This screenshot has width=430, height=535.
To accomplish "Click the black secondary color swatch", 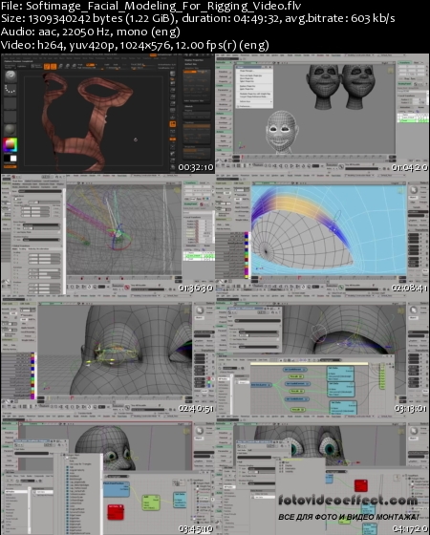I will point(7,159).
